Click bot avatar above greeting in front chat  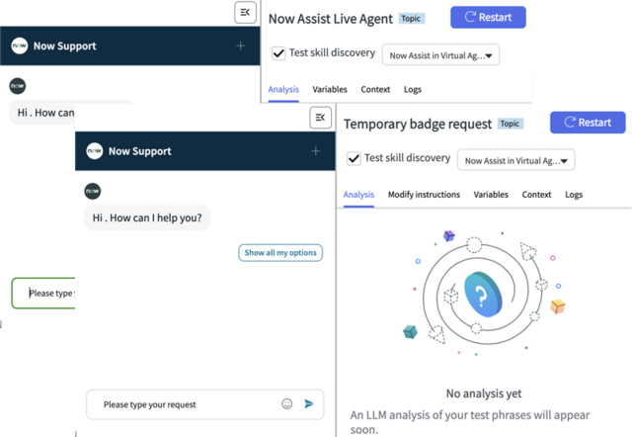tap(93, 191)
